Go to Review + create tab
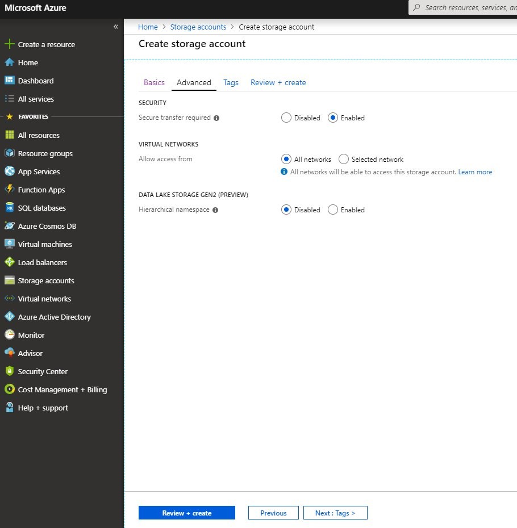Image resolution: width=517 pixels, height=528 pixels. [x=278, y=82]
